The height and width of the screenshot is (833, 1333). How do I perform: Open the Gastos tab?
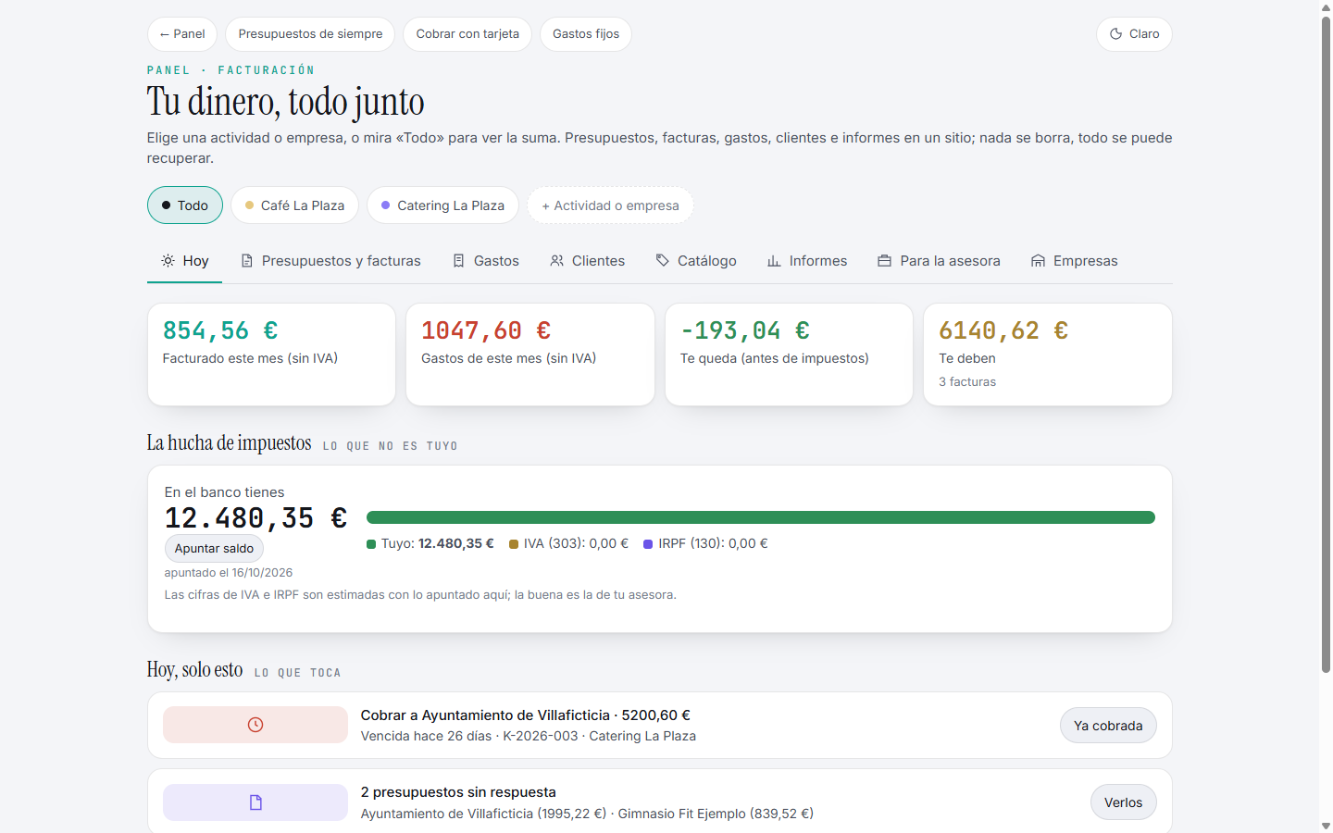point(486,261)
